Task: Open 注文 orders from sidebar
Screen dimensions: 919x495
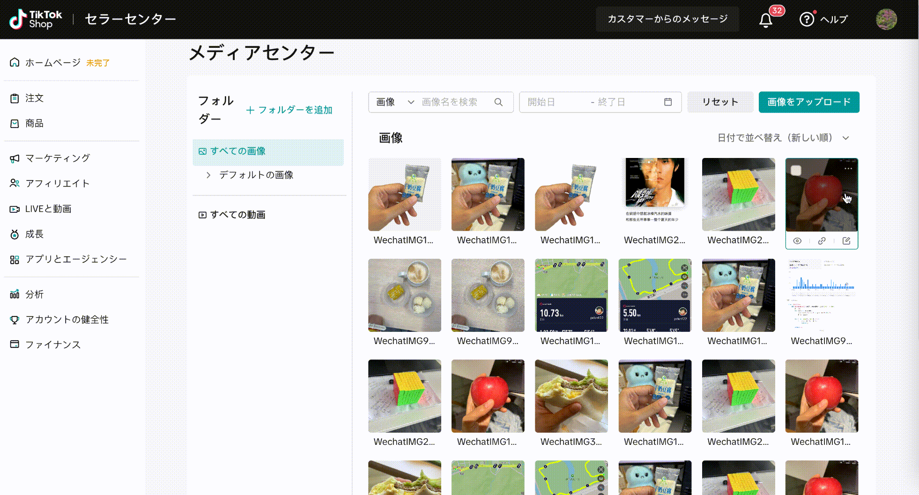Action: [27, 98]
